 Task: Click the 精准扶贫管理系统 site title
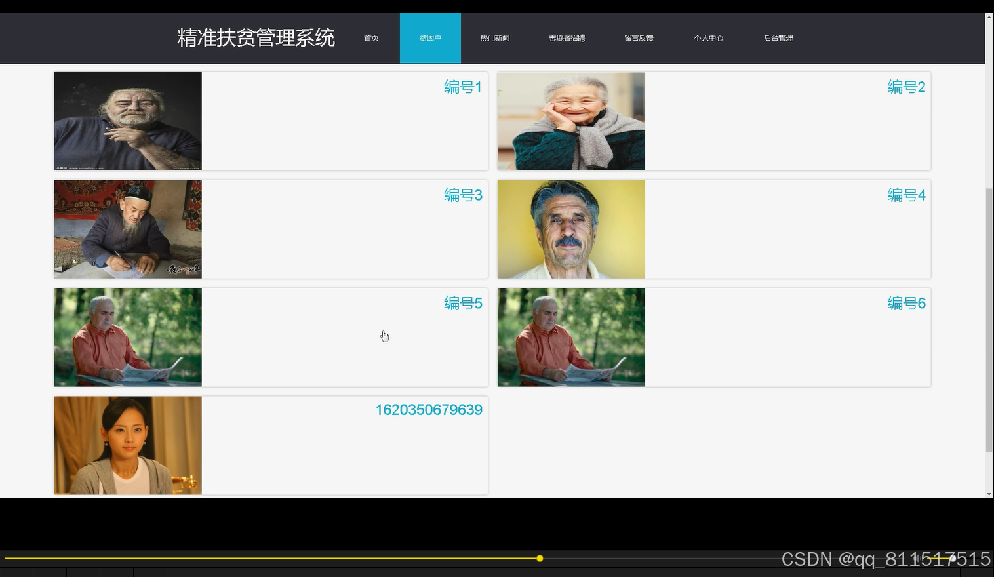[x=256, y=37]
